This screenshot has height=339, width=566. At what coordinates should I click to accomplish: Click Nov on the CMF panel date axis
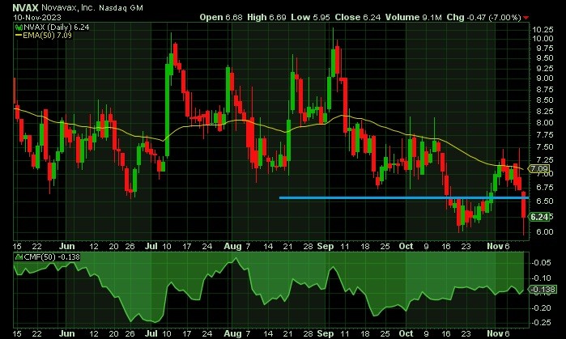click(495, 333)
